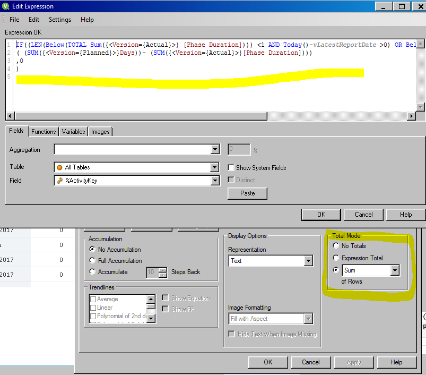Toggle the Distinct checkbox
The width and height of the screenshot is (426, 375).
point(231,180)
